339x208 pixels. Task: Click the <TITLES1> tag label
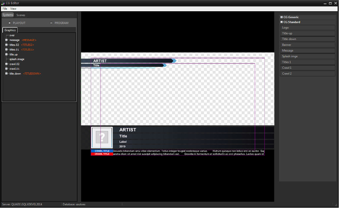coord(27,50)
